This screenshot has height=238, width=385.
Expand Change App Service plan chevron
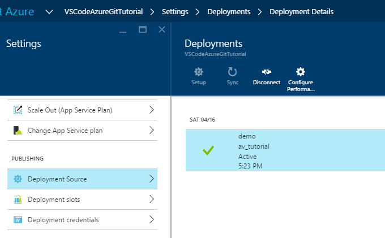click(x=152, y=130)
